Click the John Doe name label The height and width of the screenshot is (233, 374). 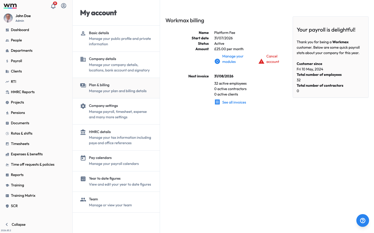tap(23, 16)
